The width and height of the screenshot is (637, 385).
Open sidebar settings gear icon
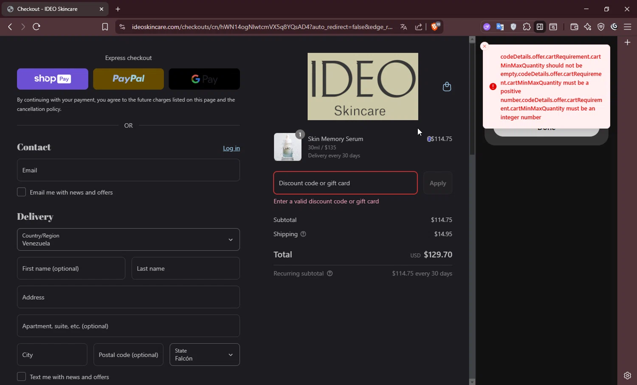tap(627, 376)
